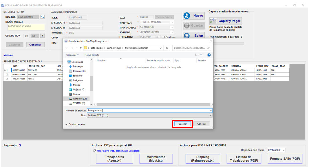309x168 pixels.
Task: Click the help icon in save dialog
Action: 209,55
